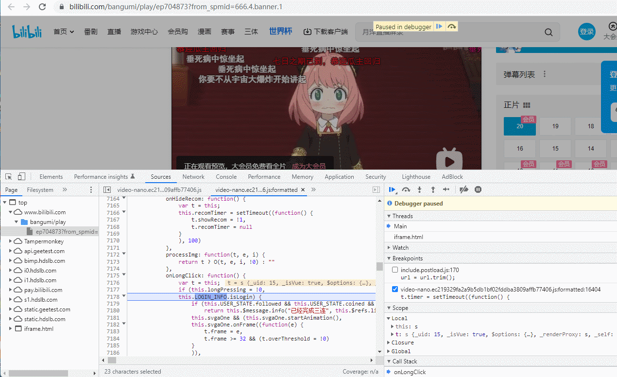Viewport: 617px width, 377px height.
Task: Enable the include.postload.js:170 breakpoint
Action: tap(395, 270)
